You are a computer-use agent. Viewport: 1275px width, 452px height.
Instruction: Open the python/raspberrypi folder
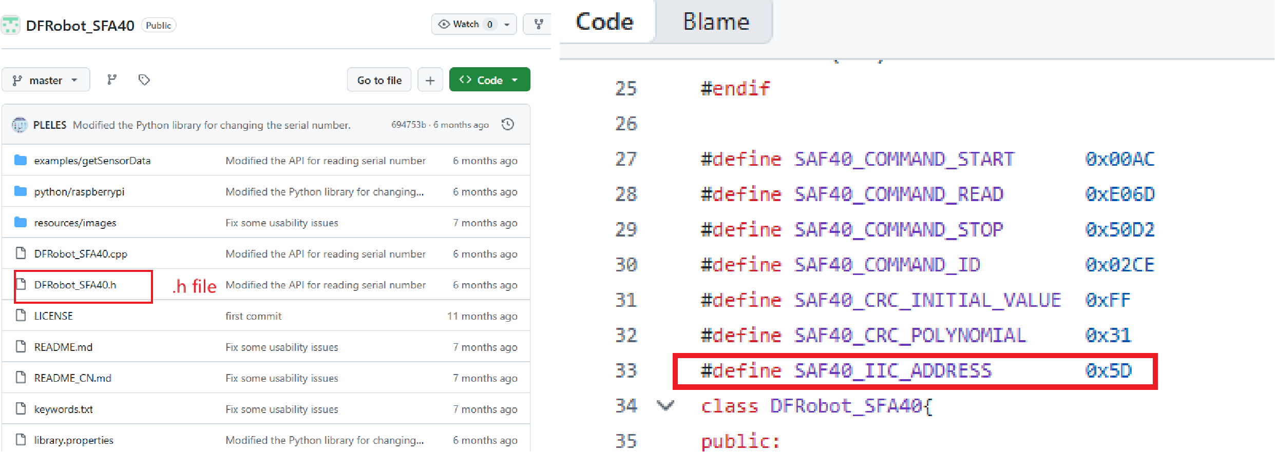point(79,192)
